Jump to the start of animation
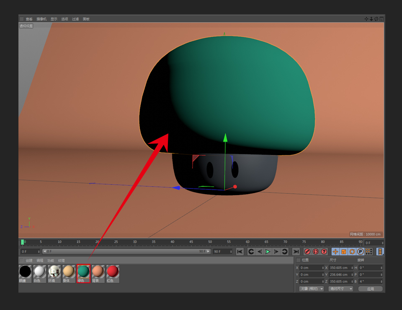Viewport: 402px width, 310px height. (240, 252)
